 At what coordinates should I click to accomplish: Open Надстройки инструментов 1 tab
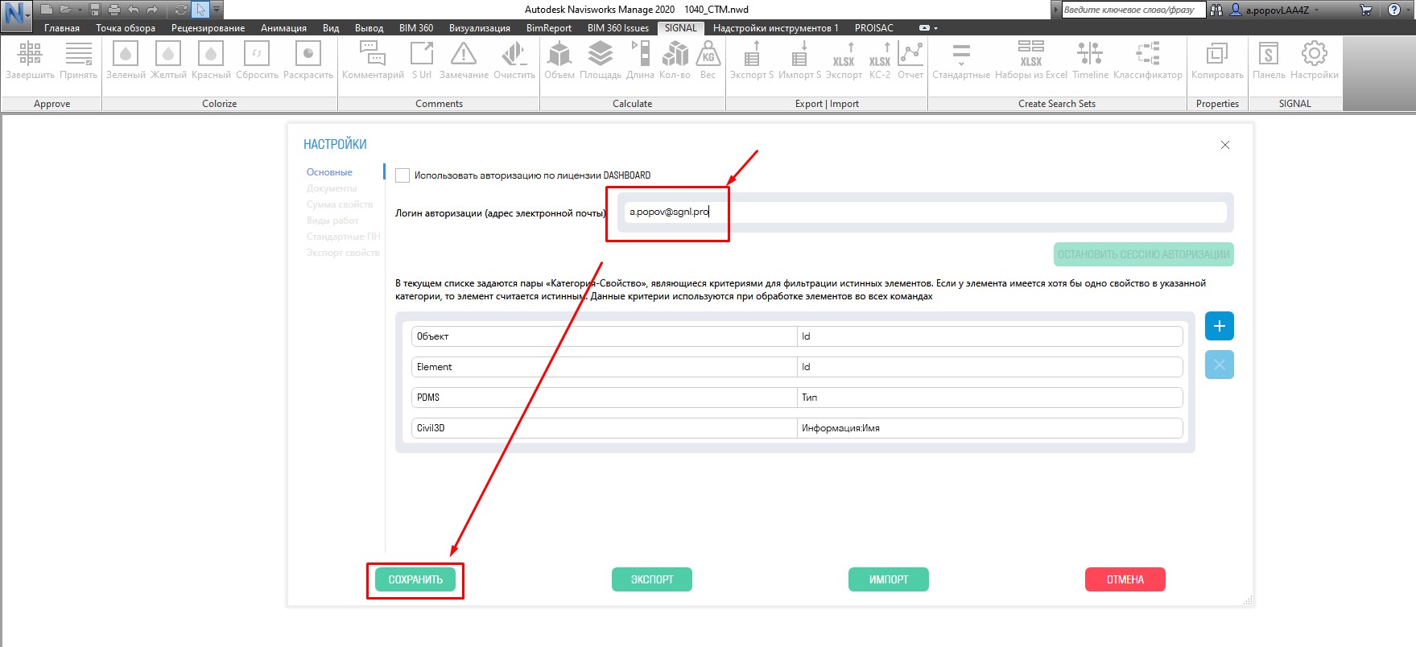point(775,28)
